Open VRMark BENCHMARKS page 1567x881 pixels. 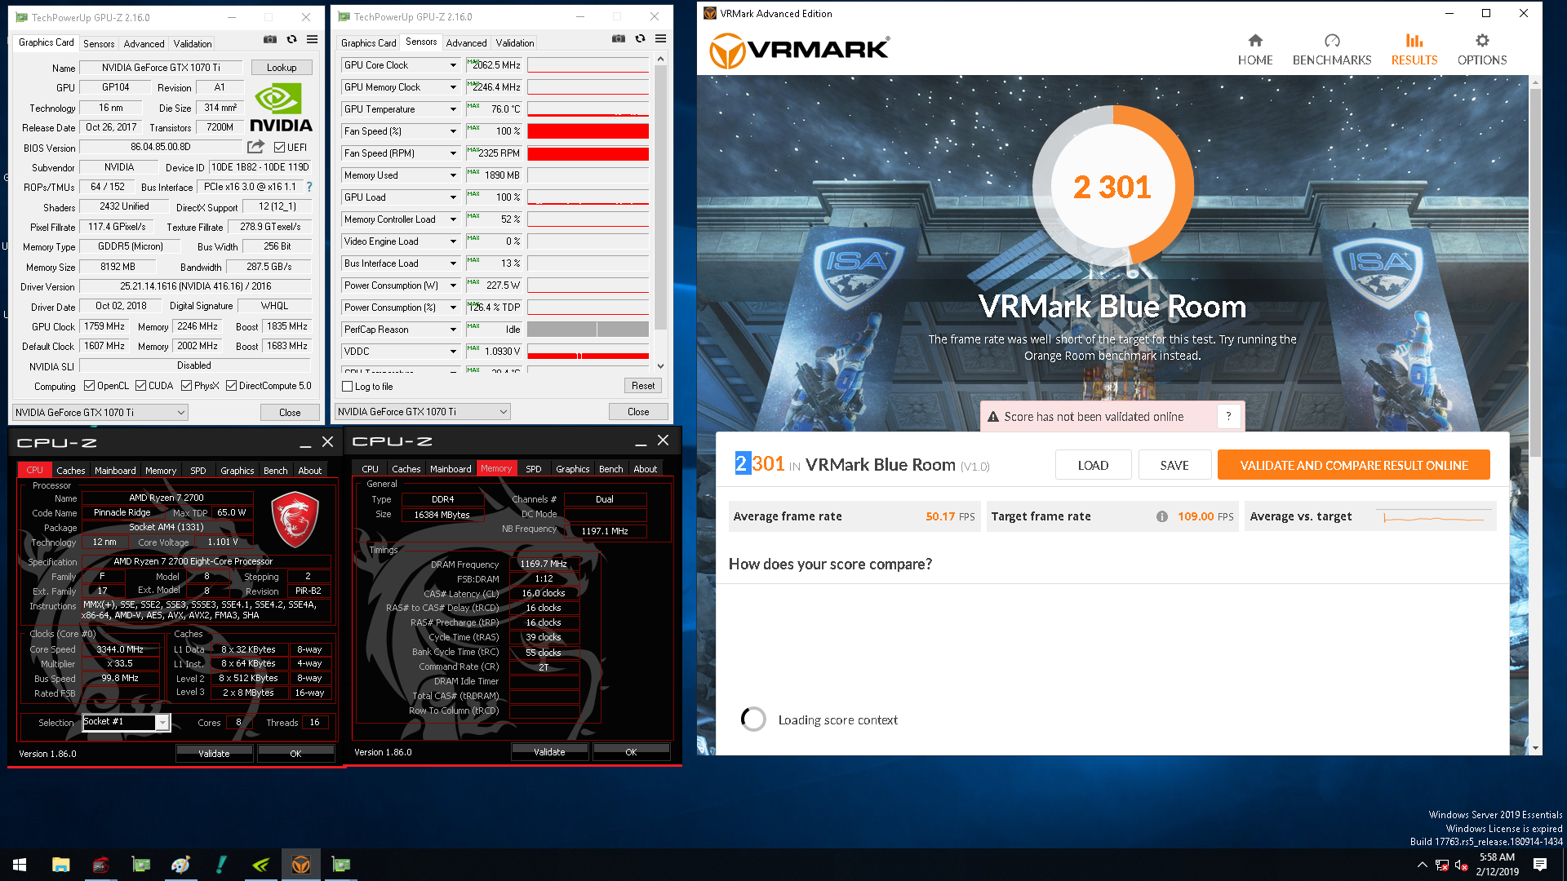point(1332,50)
